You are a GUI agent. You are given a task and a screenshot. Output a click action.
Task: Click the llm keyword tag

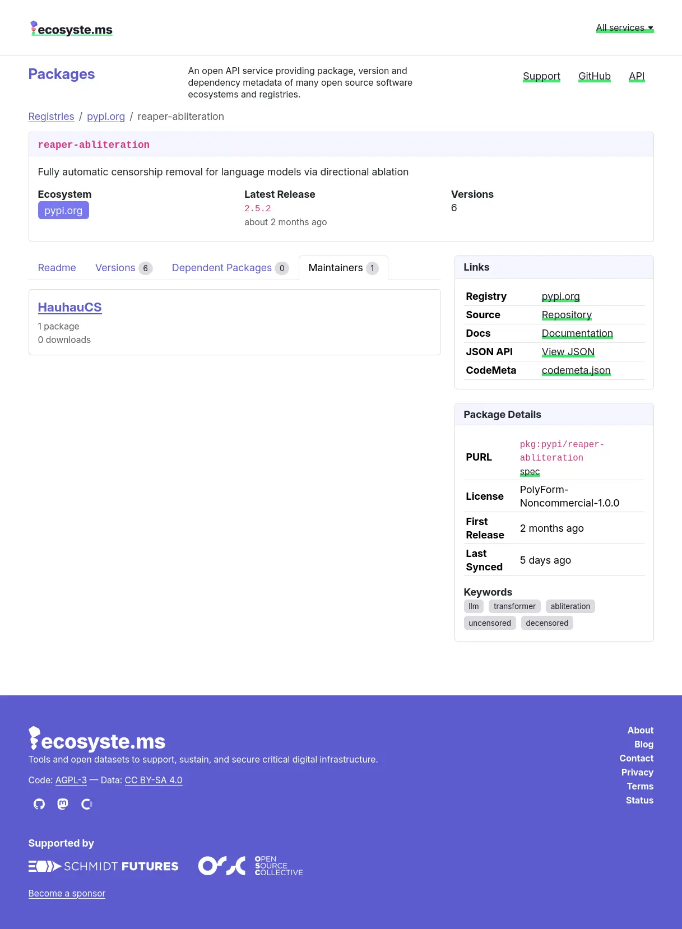(x=474, y=606)
